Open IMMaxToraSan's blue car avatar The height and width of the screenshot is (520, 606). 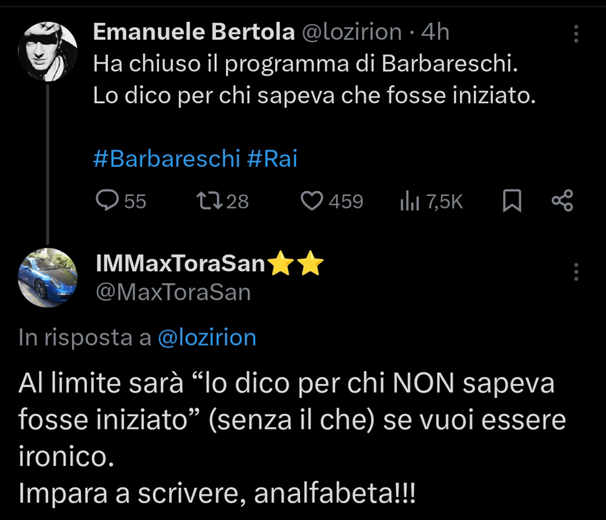(47, 277)
